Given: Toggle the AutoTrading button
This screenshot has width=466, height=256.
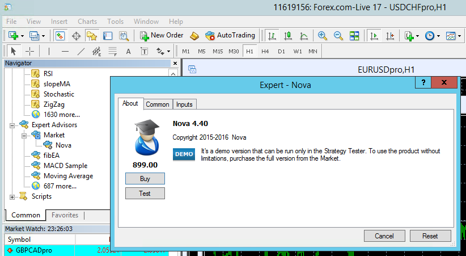Looking at the screenshot, I should [x=230, y=35].
